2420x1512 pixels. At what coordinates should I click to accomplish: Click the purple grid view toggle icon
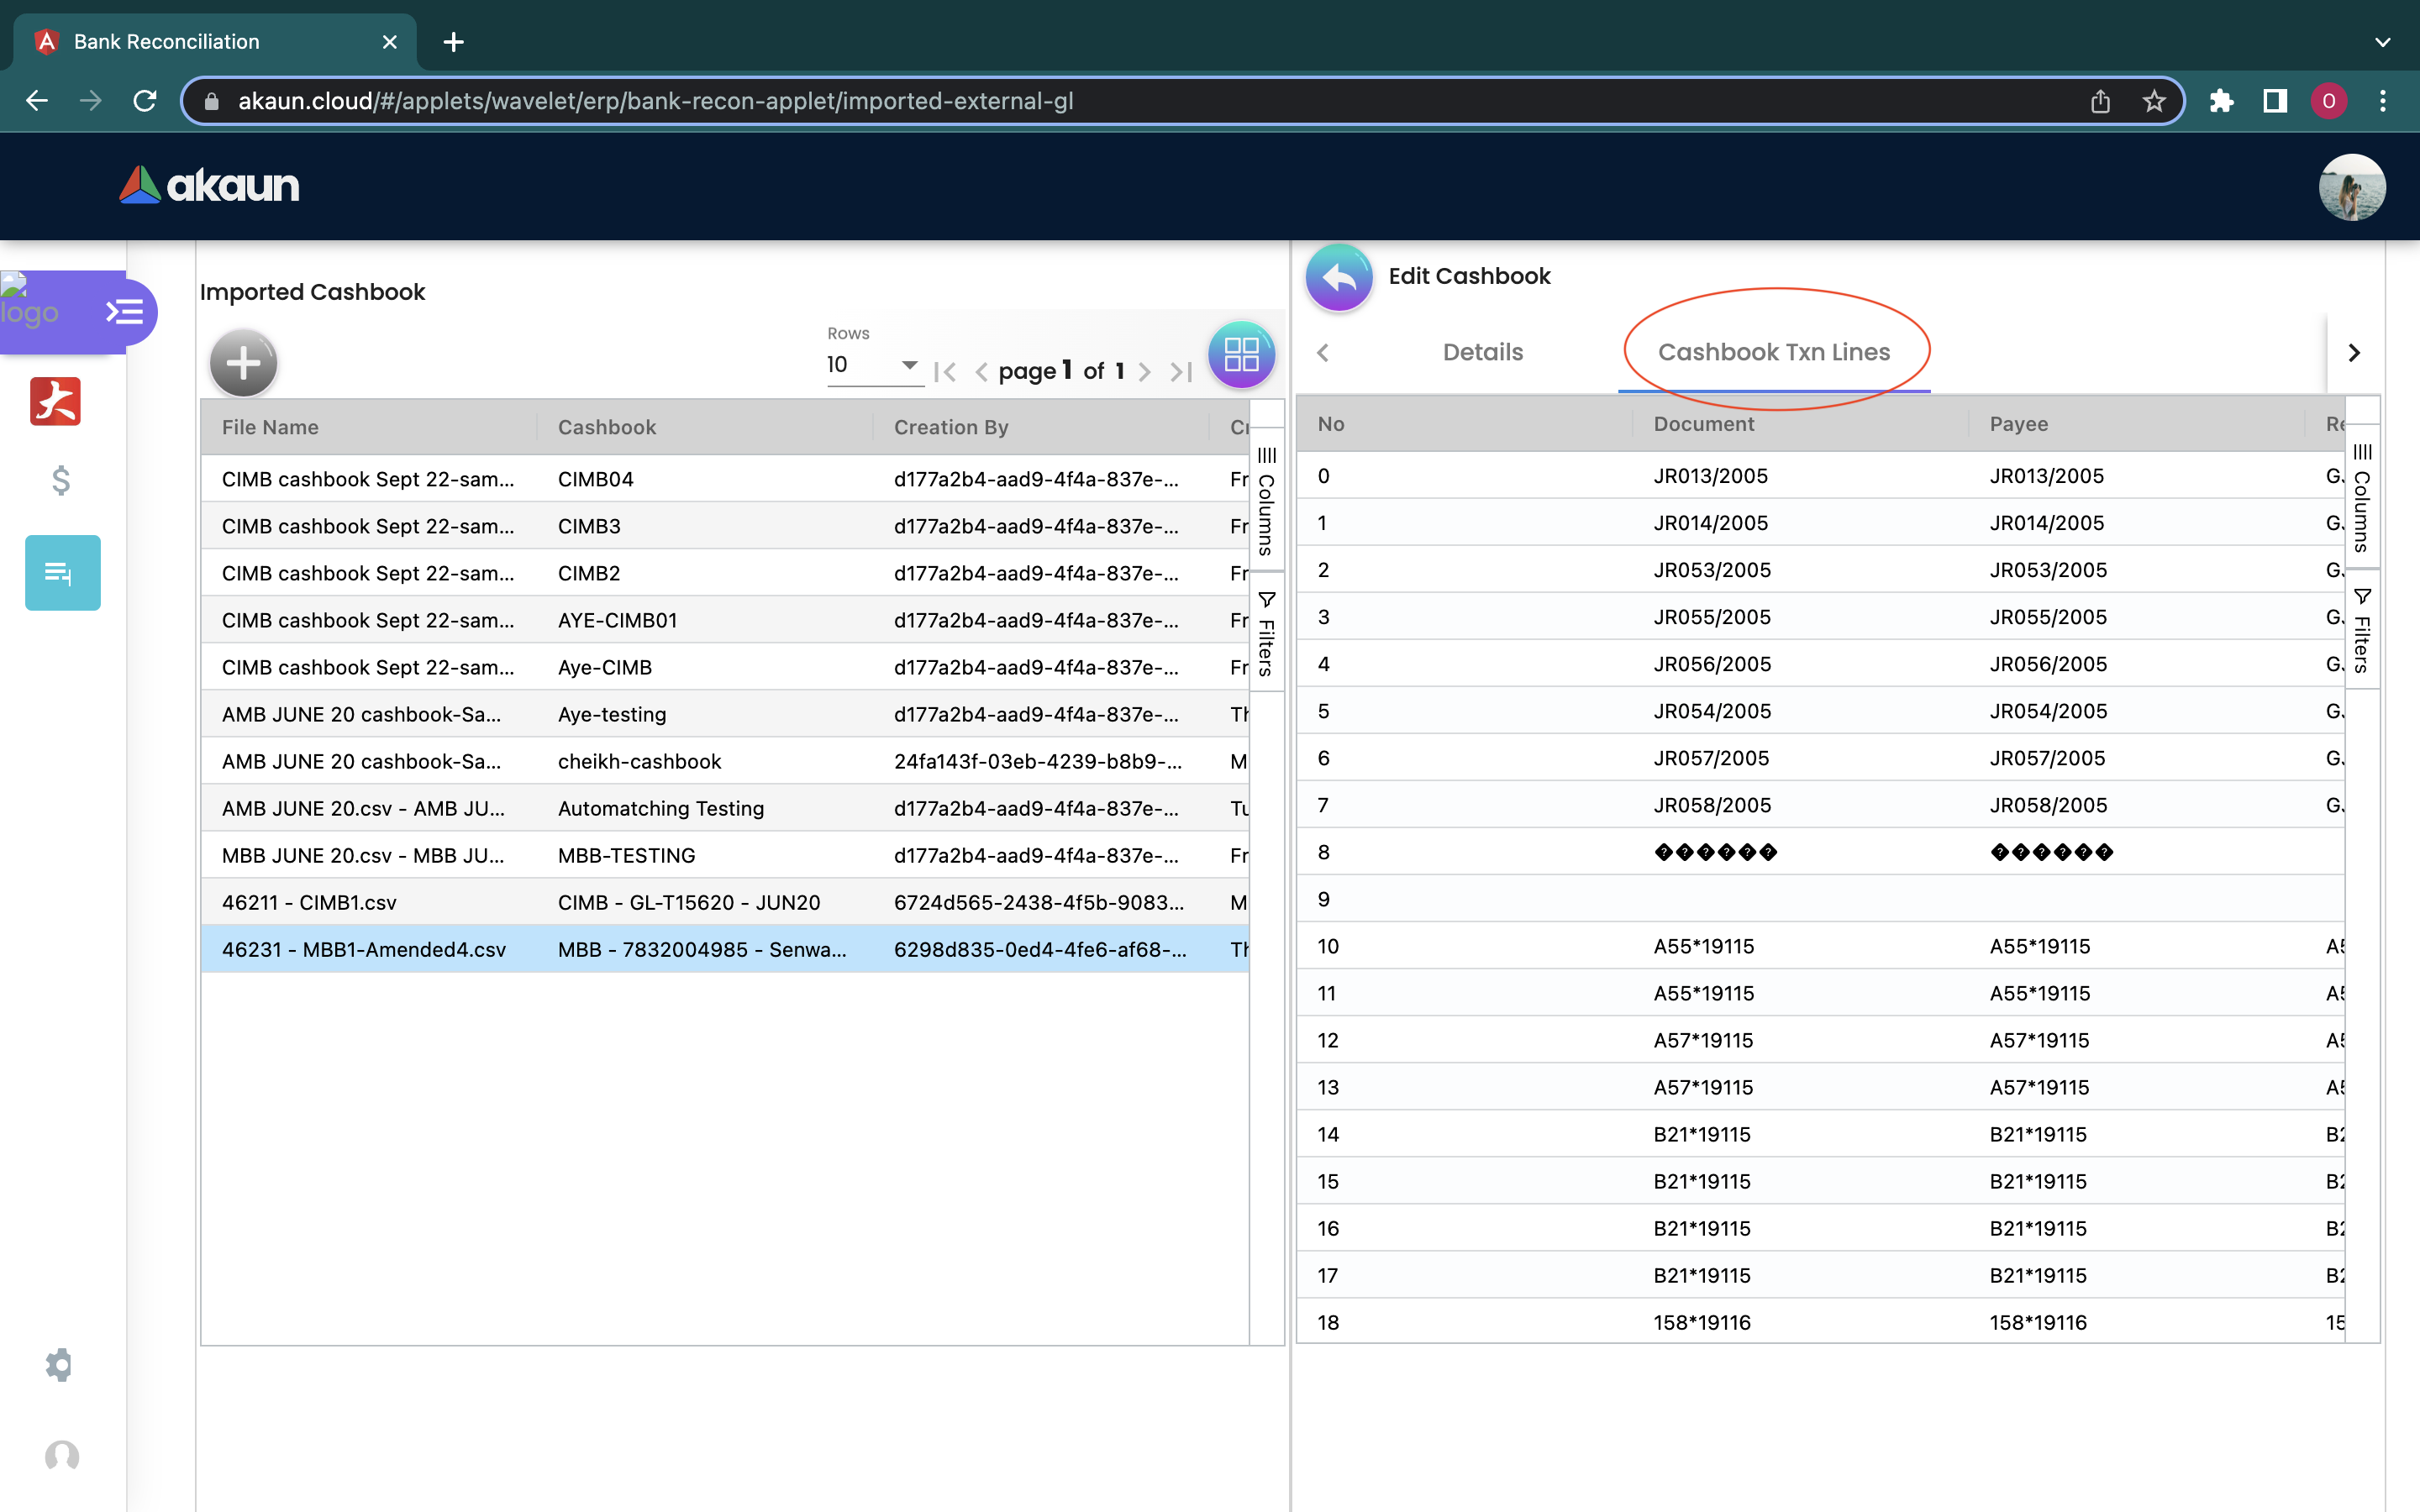coord(1241,355)
